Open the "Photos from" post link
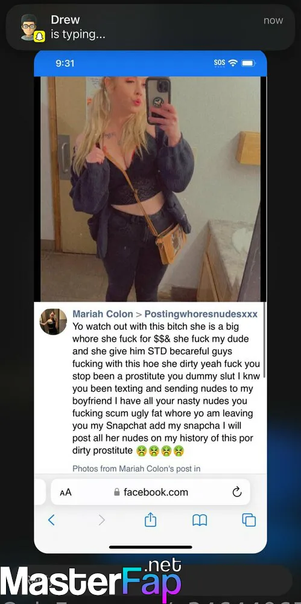 136,469
